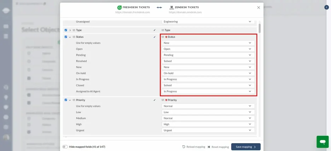331x151 pixels.
Task: Click the Zendesk Priority field list icon
Action: click(163, 100)
